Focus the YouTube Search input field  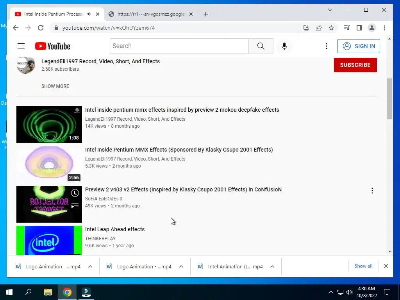179,46
